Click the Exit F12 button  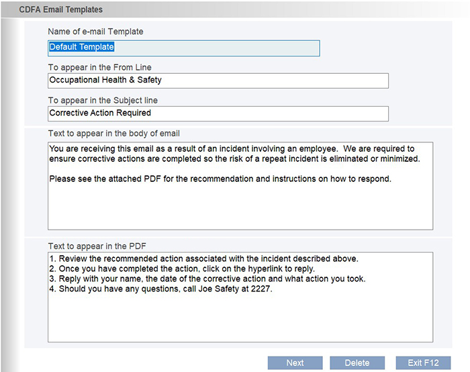(x=423, y=363)
